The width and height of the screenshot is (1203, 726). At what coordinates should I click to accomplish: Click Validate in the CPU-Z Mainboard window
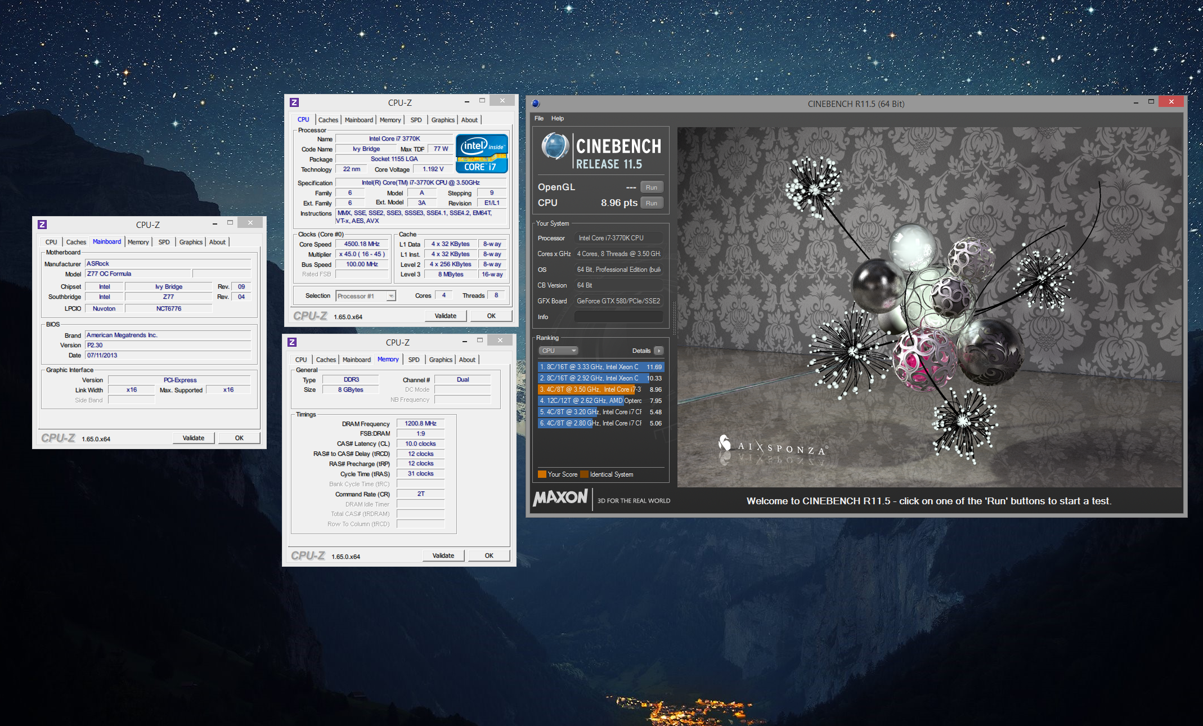[194, 438]
